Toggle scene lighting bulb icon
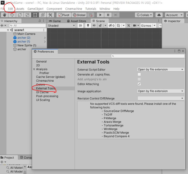The height and width of the screenshot is (174, 188). [x=88, y=26]
